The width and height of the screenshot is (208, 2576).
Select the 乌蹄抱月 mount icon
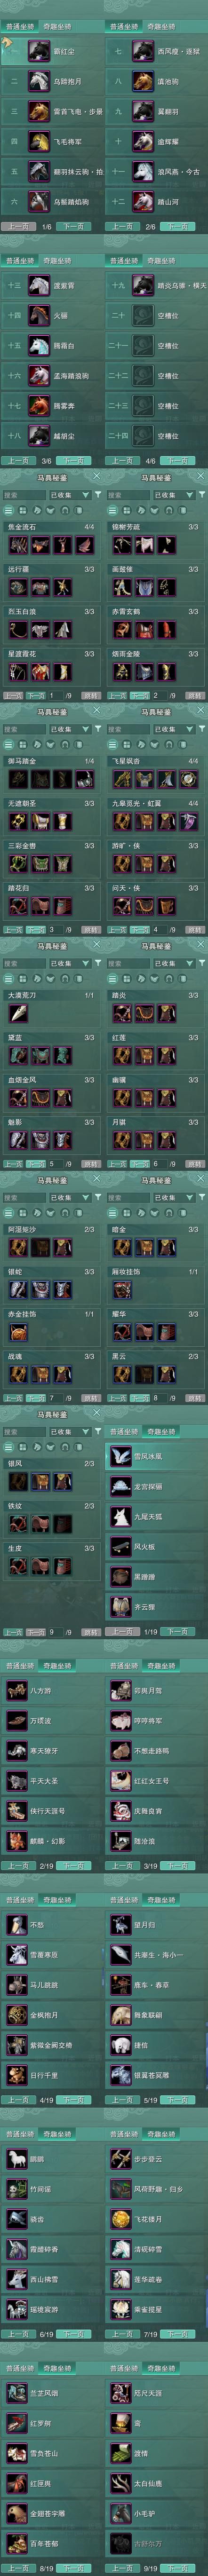[x=38, y=81]
